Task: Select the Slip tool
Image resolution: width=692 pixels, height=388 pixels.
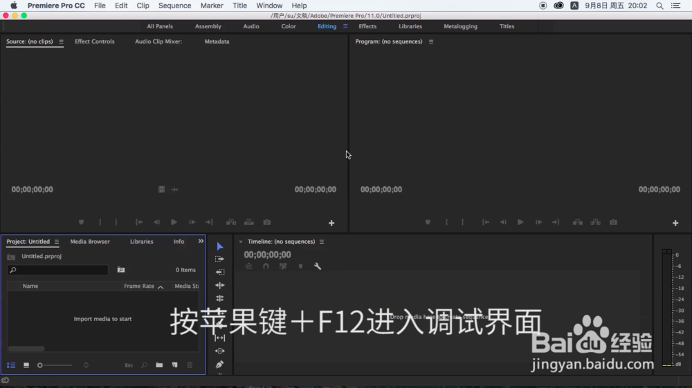Action: tap(220, 338)
